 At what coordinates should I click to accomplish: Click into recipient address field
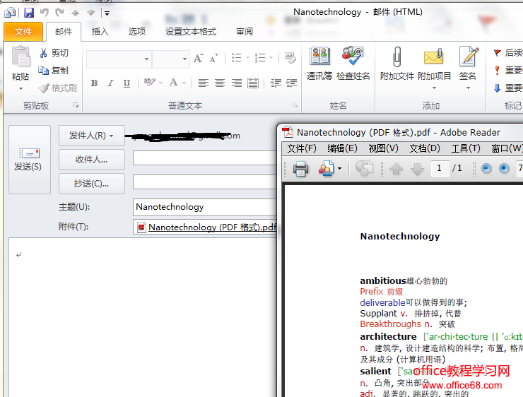[205, 158]
